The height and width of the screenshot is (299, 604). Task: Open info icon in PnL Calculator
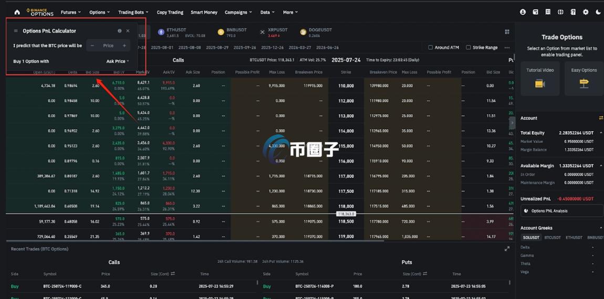coord(119,31)
